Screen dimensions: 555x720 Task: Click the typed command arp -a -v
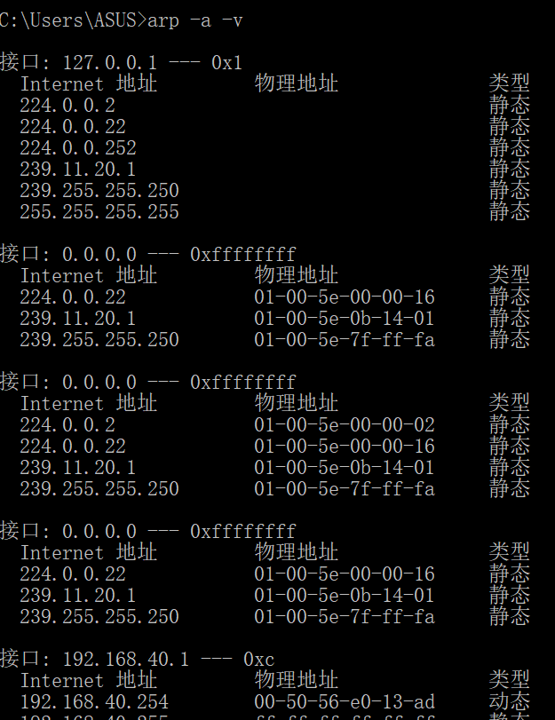pos(195,20)
